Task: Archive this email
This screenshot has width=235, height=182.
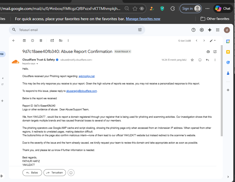Action: (x=24, y=40)
